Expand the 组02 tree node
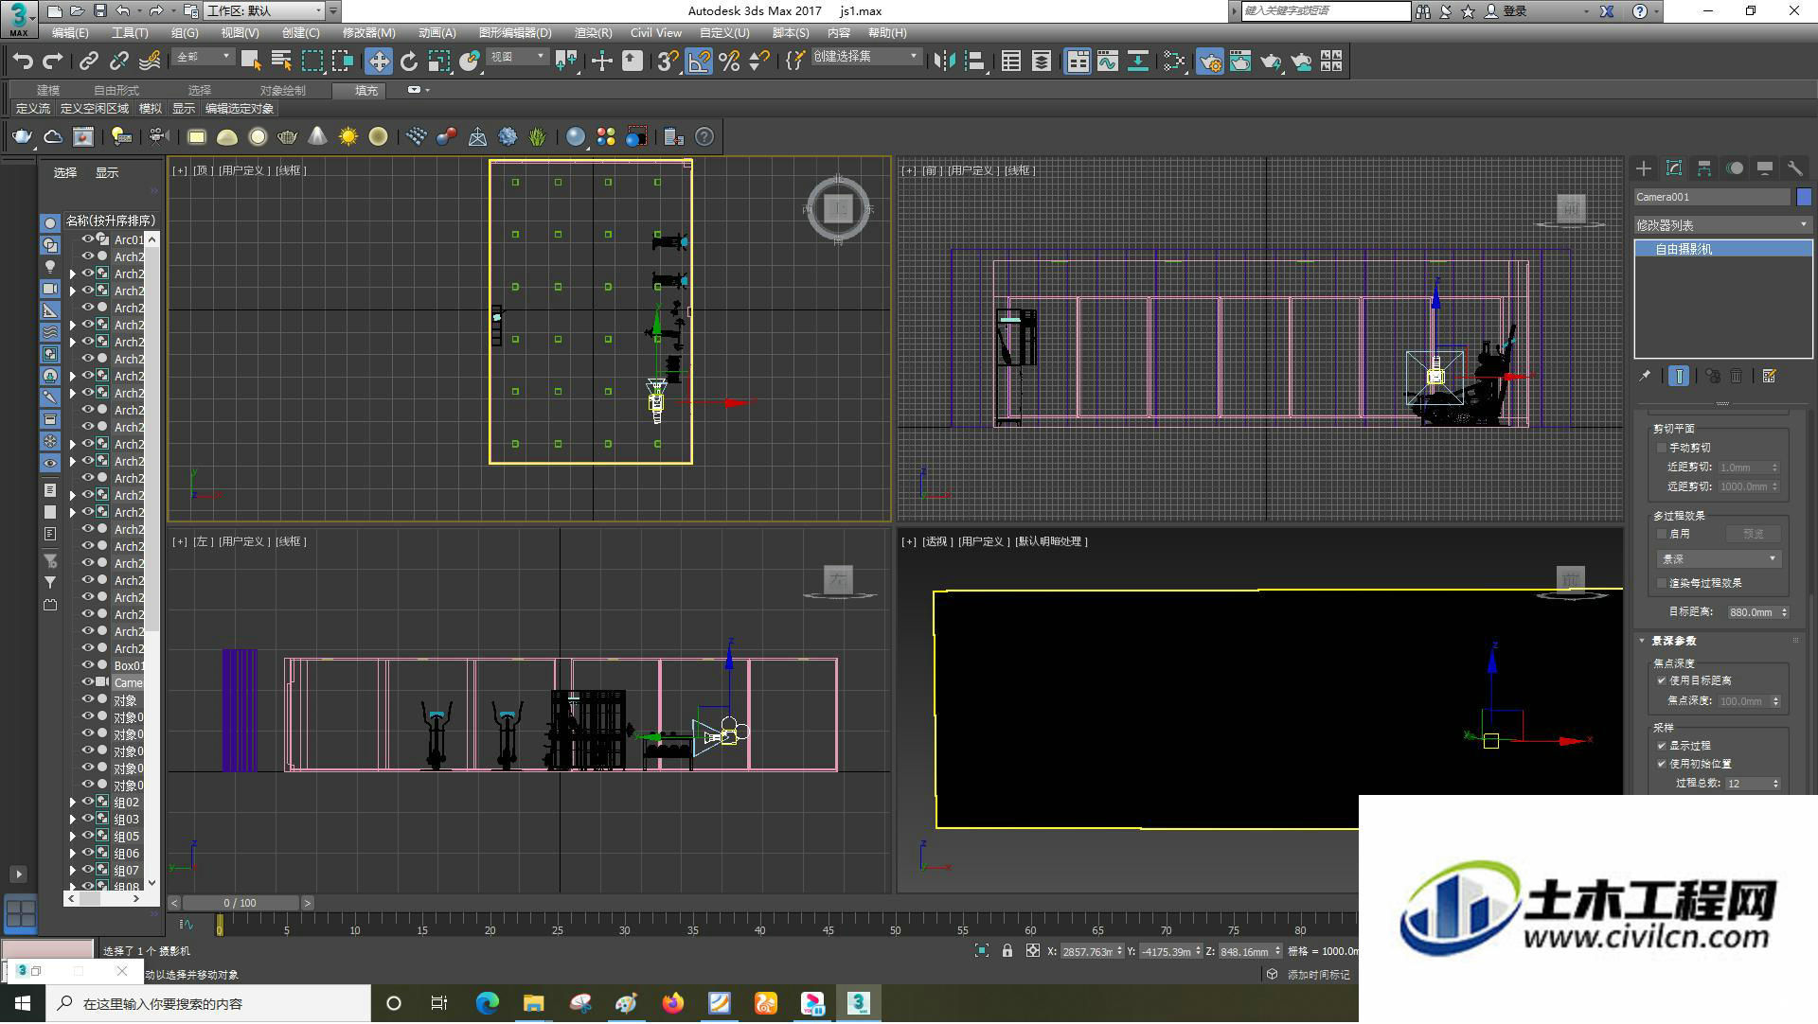This screenshot has width=1818, height=1024. point(73,803)
